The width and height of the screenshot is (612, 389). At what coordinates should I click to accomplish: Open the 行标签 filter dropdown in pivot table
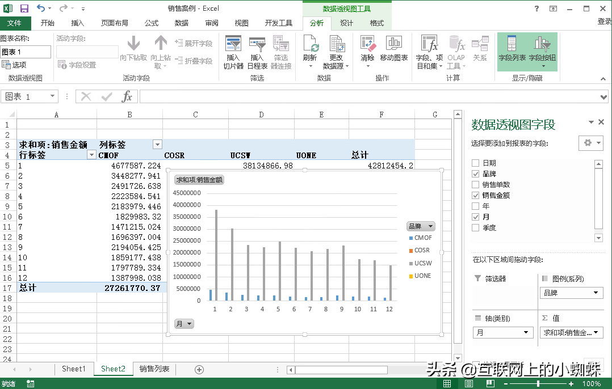pyautogui.click(x=91, y=155)
